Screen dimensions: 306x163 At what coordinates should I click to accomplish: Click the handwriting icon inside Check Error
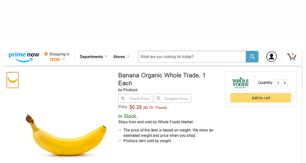(123, 98)
